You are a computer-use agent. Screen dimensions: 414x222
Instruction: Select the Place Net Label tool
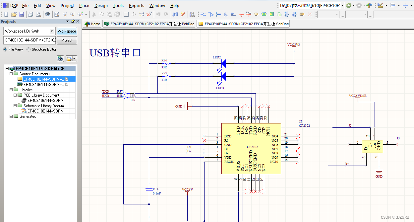tap(233, 14)
